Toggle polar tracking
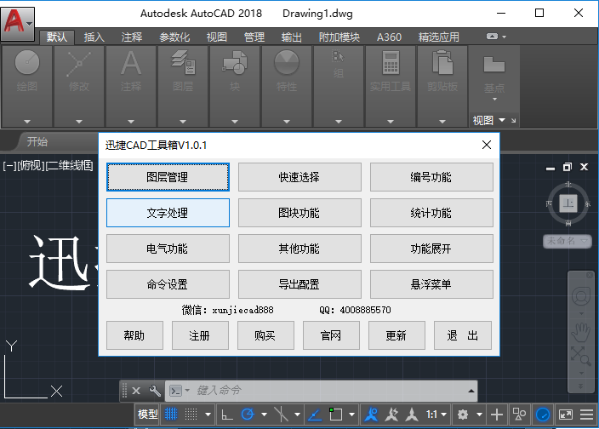599x429 pixels. [x=248, y=415]
